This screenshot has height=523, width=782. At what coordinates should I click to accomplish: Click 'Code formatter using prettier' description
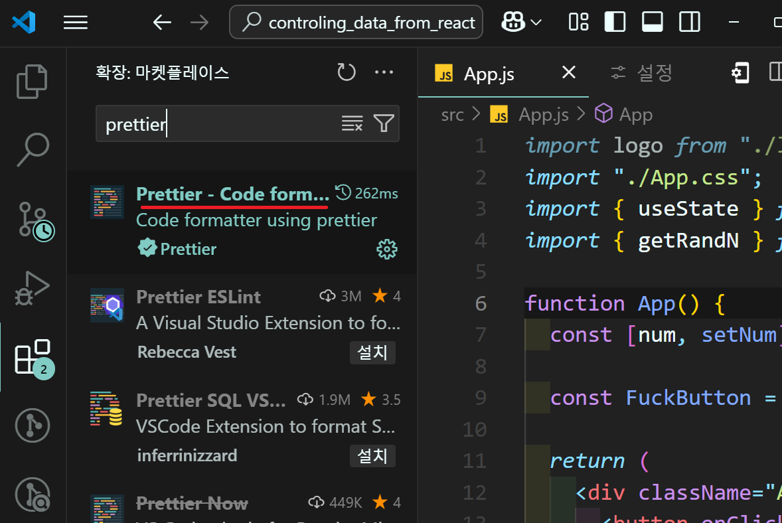coord(256,220)
